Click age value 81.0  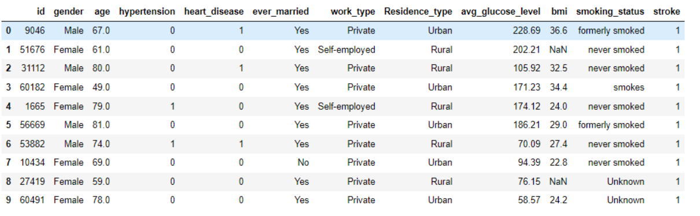point(101,125)
